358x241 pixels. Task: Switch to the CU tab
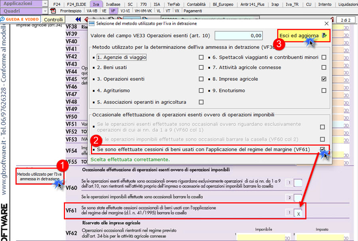click(309, 4)
